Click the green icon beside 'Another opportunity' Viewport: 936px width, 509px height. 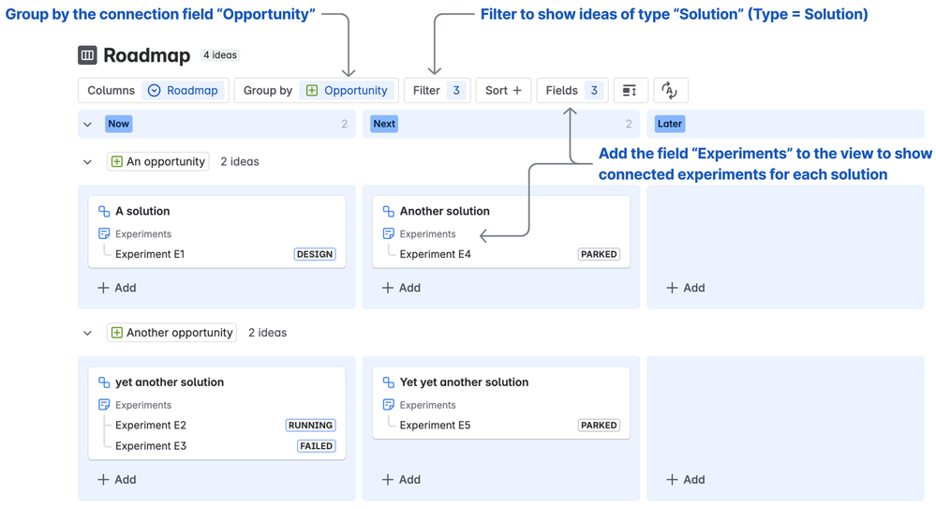tap(117, 333)
